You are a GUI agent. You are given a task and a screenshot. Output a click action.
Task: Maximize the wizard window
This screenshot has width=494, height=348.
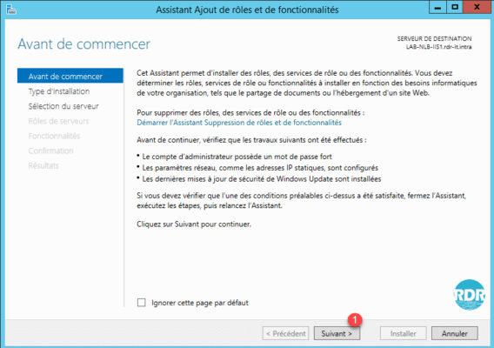tap(454, 8)
